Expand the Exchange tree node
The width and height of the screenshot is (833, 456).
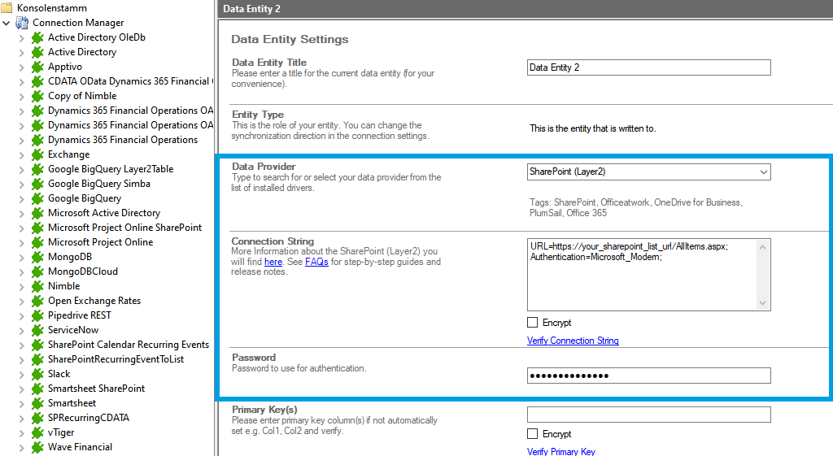(x=21, y=155)
